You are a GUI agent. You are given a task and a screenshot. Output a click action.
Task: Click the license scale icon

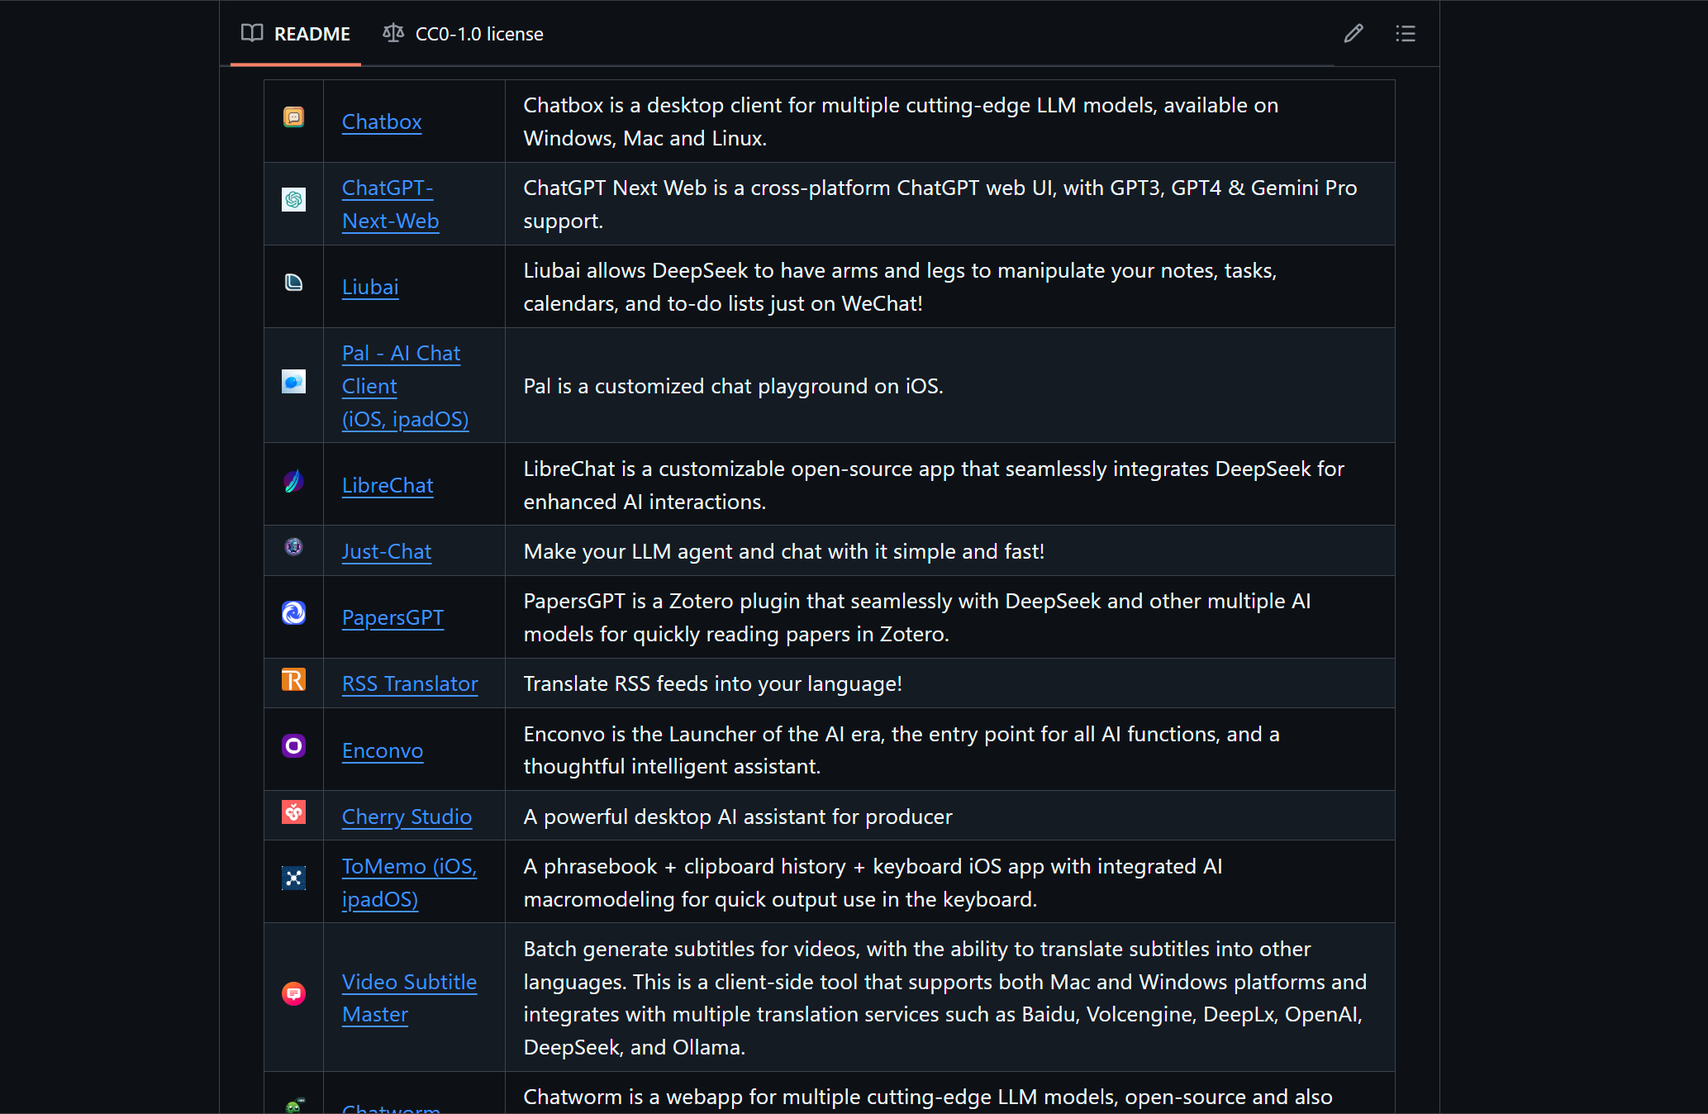393,33
